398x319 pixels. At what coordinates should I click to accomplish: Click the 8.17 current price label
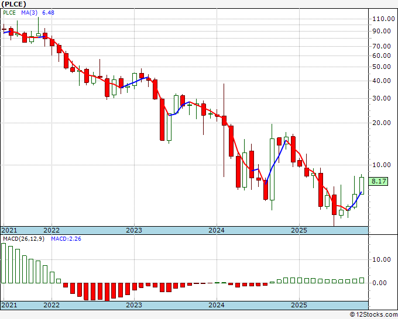[x=378, y=182]
